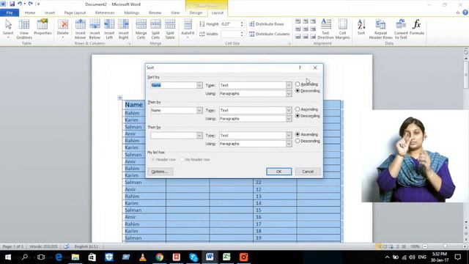Select Descending for Sort by
Image resolution: width=469 pixels, height=264 pixels.
[x=308, y=91]
